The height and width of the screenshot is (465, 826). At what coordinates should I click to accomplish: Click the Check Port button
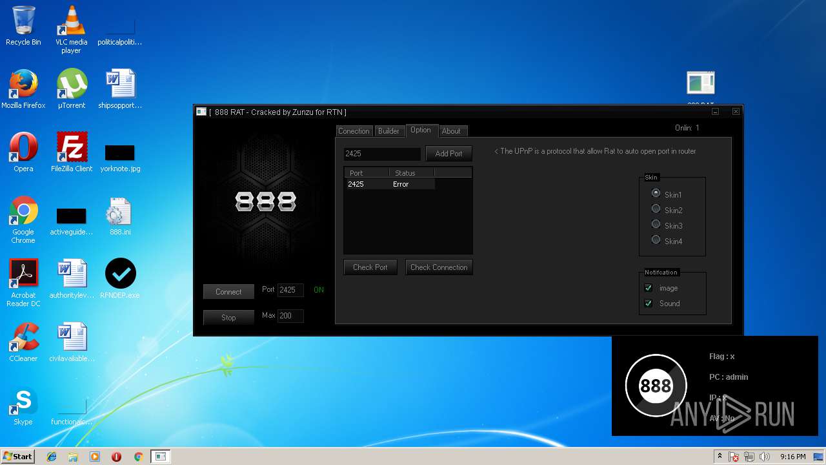tap(370, 267)
